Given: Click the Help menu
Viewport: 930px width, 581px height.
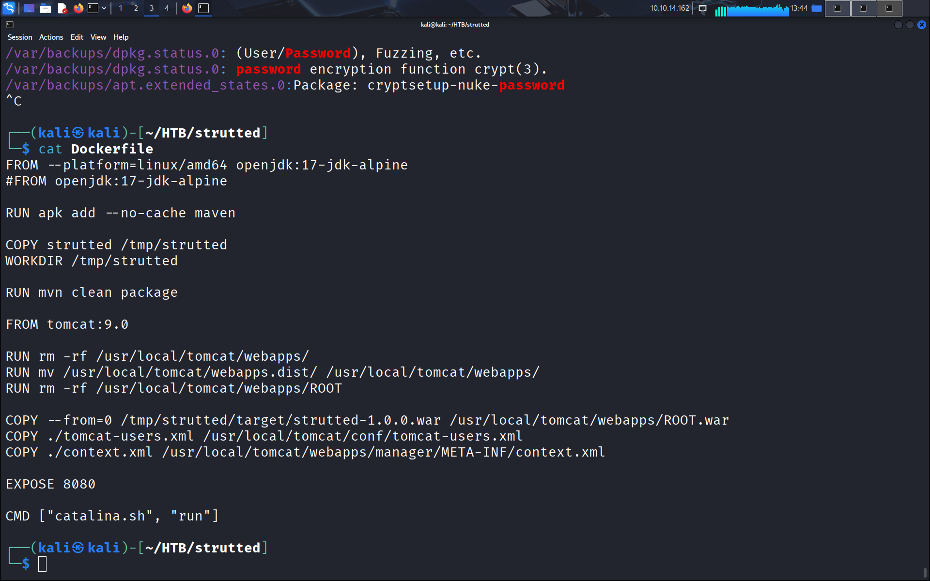Looking at the screenshot, I should 121,37.
